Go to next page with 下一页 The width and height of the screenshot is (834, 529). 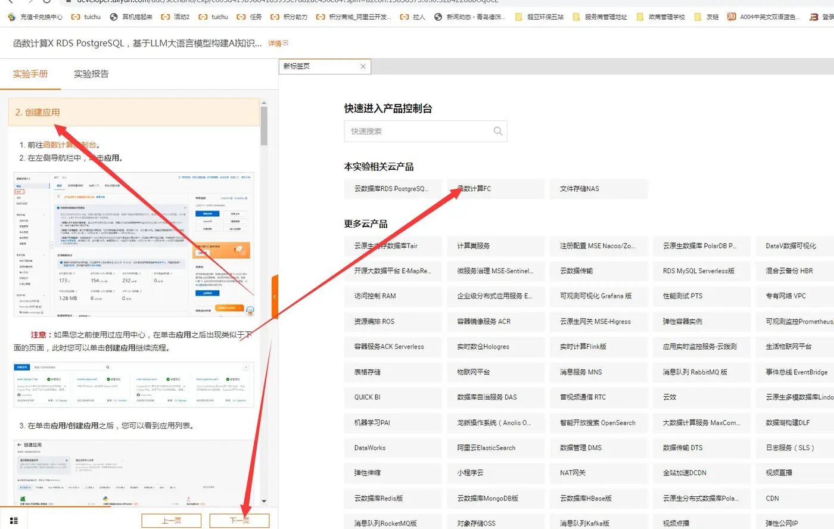[x=239, y=521]
